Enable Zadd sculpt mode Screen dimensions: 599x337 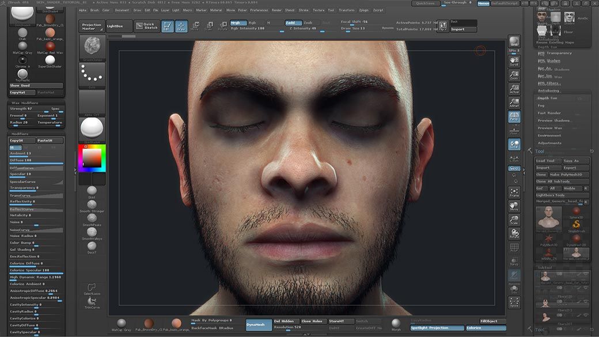coord(293,23)
